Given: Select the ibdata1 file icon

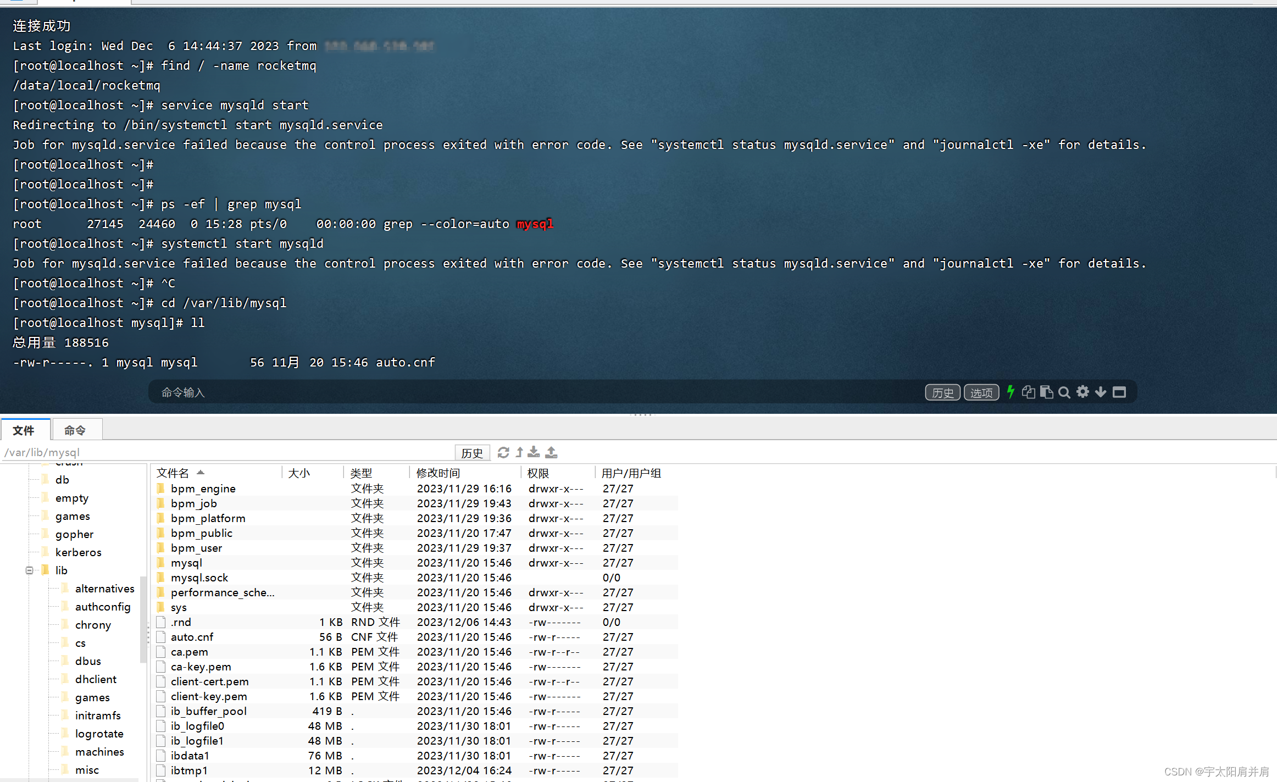Looking at the screenshot, I should tap(161, 756).
